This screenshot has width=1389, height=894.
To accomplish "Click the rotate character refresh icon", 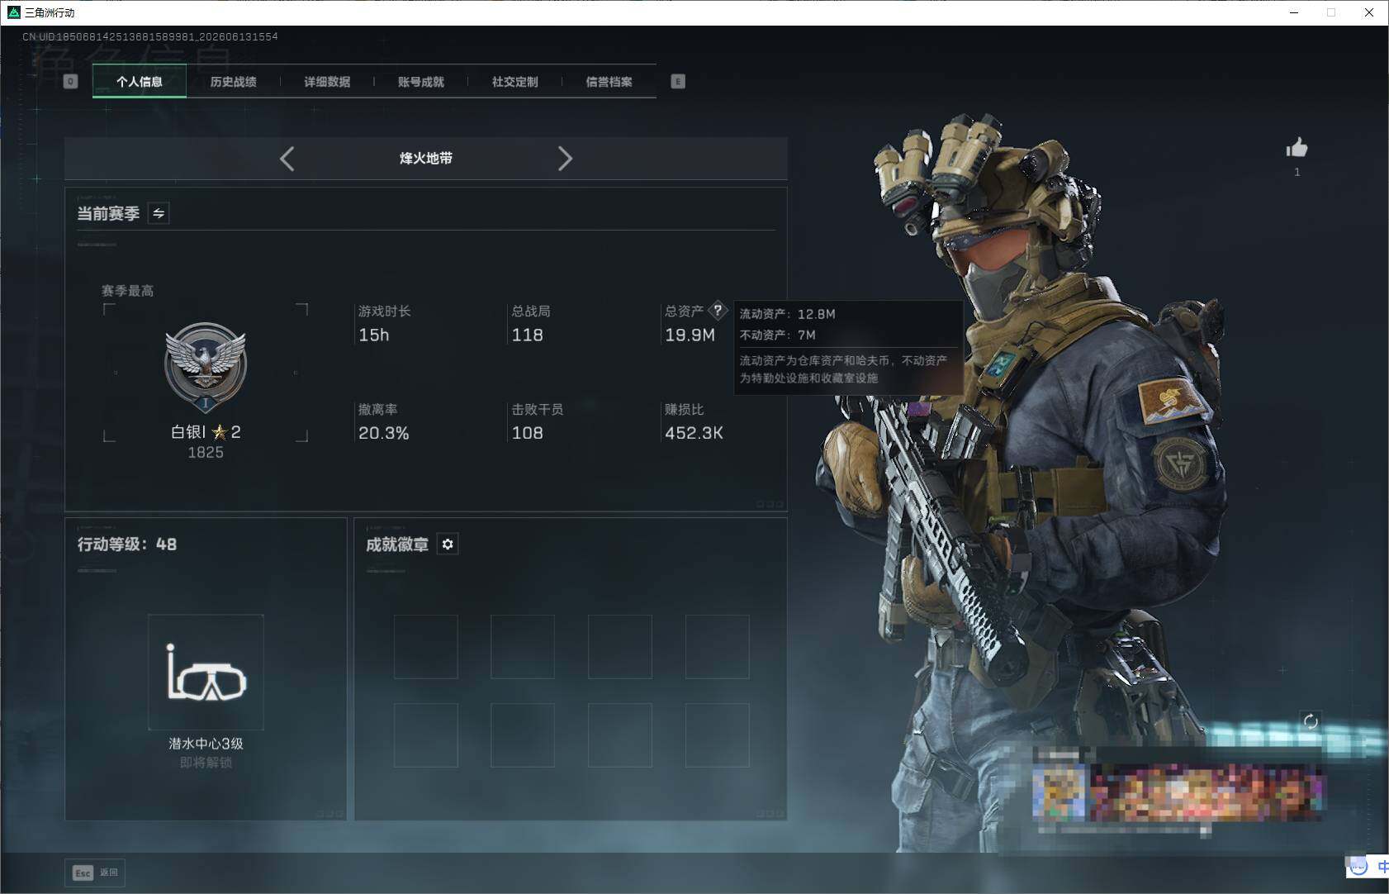I will pos(1311,721).
